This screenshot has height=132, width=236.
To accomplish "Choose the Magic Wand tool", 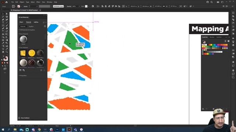I will [x=3, y=16].
